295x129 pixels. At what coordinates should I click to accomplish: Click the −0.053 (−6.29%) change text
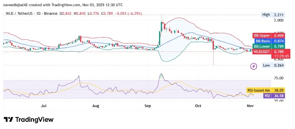tap(129, 13)
